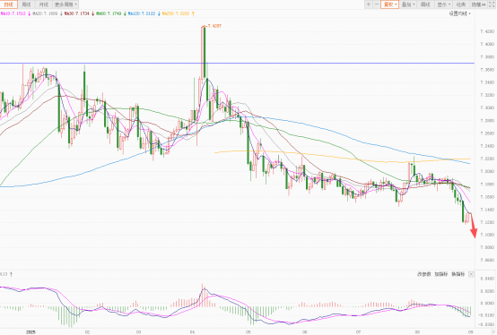Viewport: 497px width, 335px height.
Task: Click the 7.4287 peak price marker
Action: [x=214, y=26]
